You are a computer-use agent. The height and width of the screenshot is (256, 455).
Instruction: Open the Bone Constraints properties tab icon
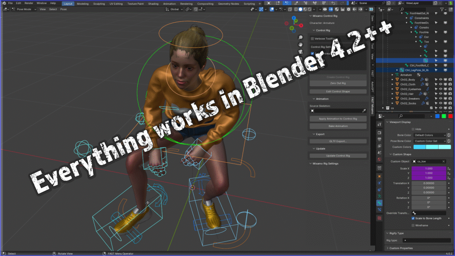point(379,210)
